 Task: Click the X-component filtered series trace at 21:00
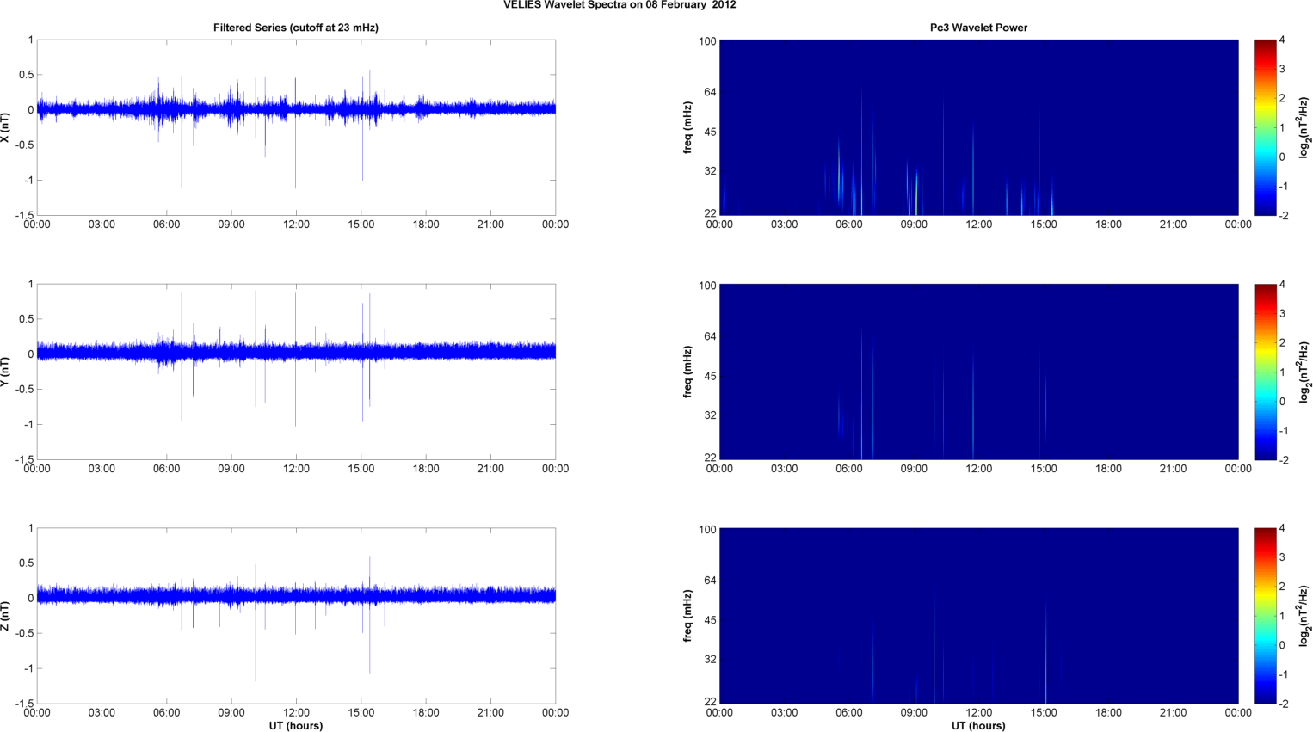click(x=490, y=108)
